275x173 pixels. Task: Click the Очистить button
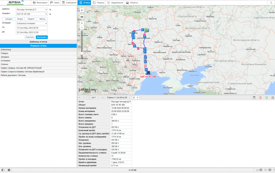[x=30, y=37]
